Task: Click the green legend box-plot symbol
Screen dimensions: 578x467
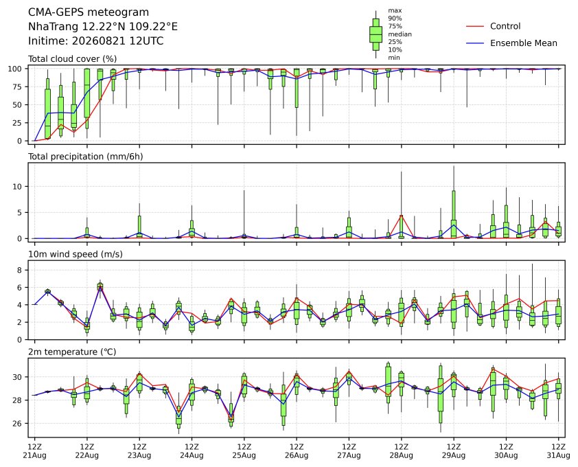Action: coord(375,34)
